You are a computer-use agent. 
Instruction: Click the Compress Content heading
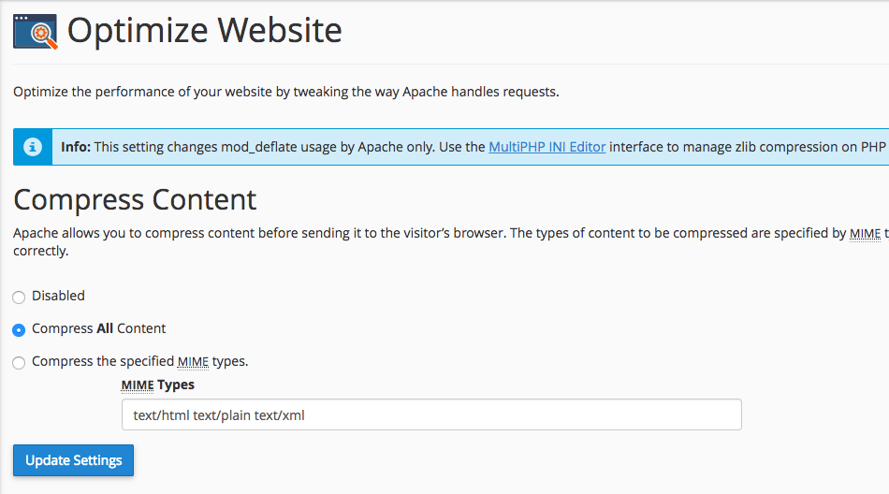(x=135, y=199)
